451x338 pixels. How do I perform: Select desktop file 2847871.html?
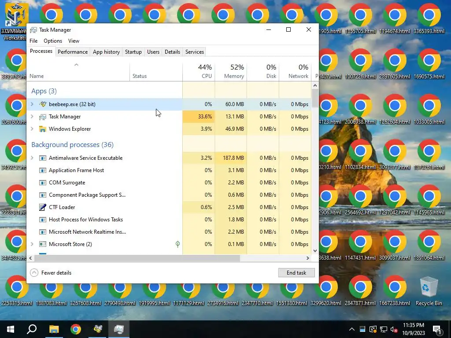360,291
